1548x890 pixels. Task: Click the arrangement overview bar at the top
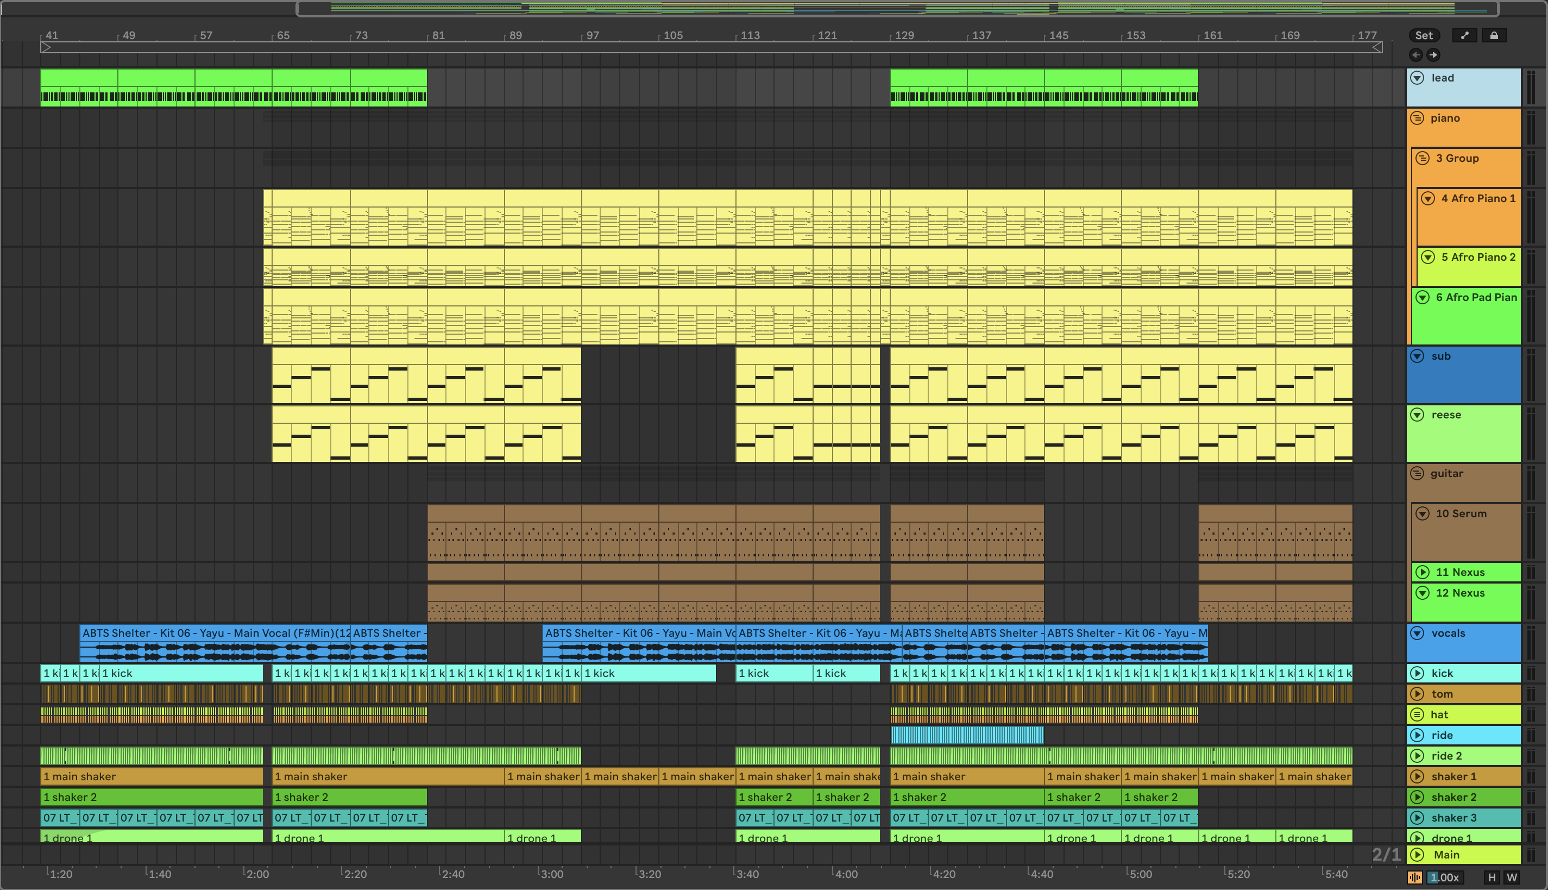897,9
